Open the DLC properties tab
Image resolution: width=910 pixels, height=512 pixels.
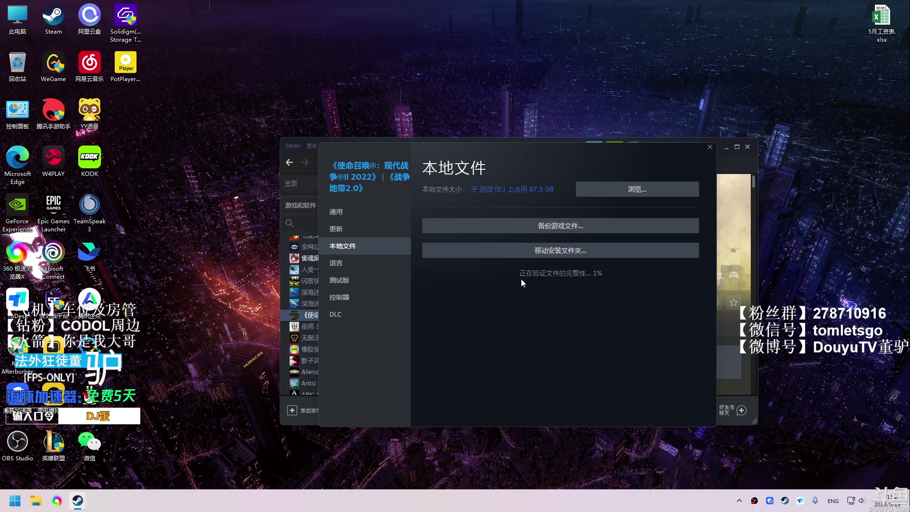click(364, 314)
